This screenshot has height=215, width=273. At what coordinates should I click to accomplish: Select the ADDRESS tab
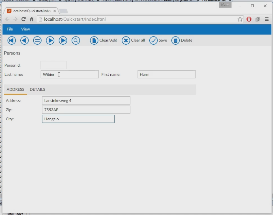(x=16, y=90)
